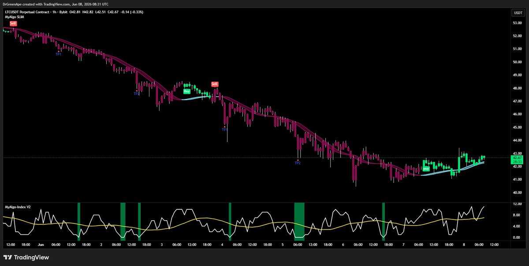529x266 pixels.
Task: Click the 'Jun' label on the time axis
Action: [x=41, y=244]
